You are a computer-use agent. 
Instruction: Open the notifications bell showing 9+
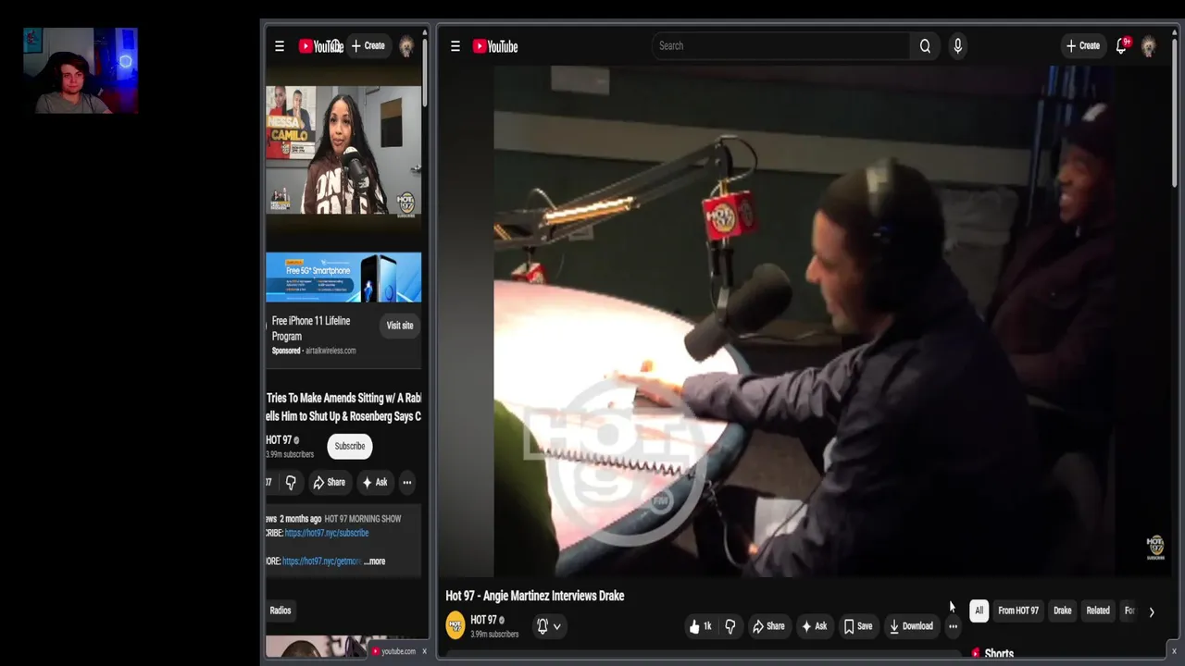point(1122,45)
